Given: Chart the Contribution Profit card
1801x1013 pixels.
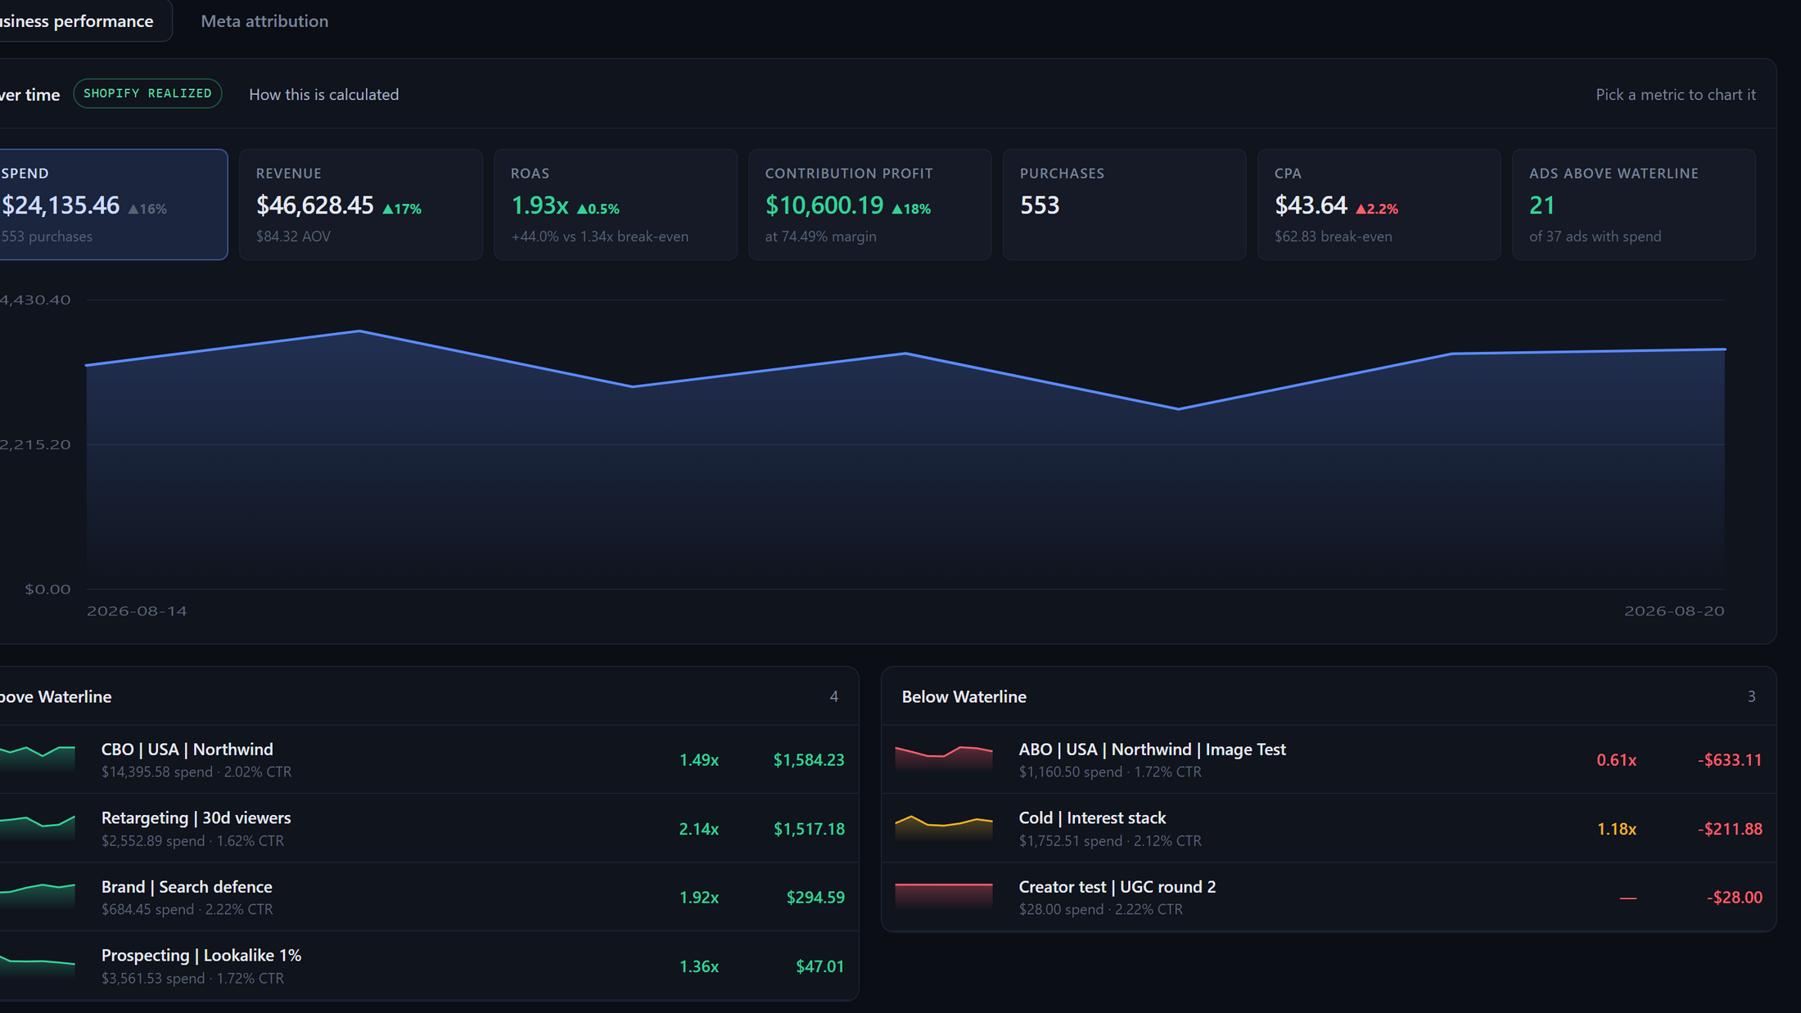Looking at the screenshot, I should tap(870, 205).
